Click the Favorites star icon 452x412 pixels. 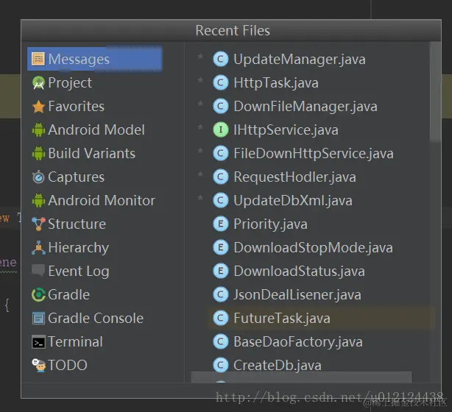38,107
